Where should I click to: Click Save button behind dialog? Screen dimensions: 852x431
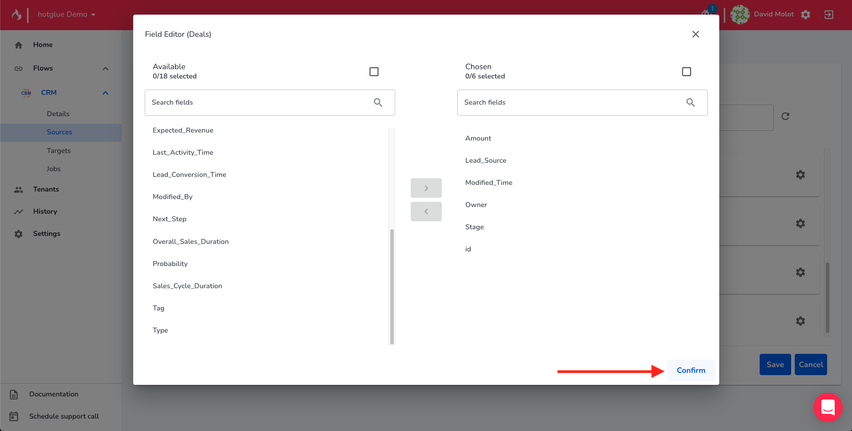point(775,364)
